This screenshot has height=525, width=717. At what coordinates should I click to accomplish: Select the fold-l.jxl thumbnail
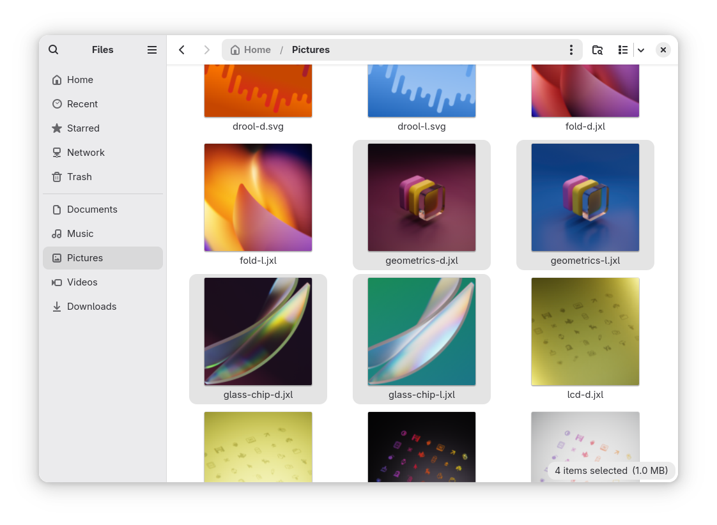(x=258, y=197)
